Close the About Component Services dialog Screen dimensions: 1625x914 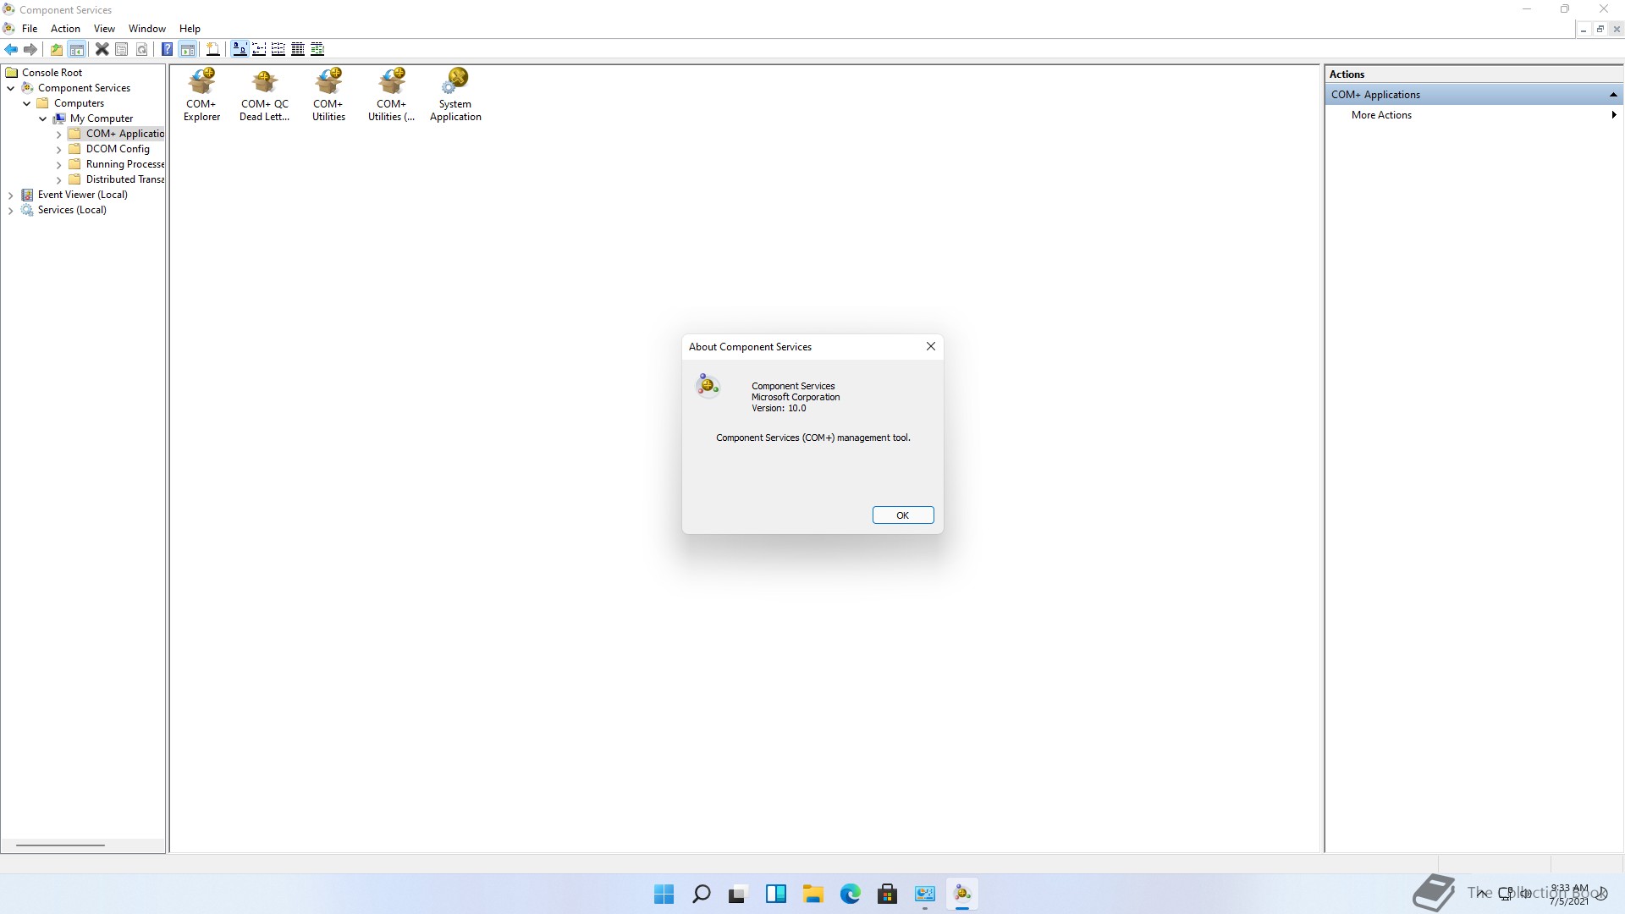click(931, 346)
